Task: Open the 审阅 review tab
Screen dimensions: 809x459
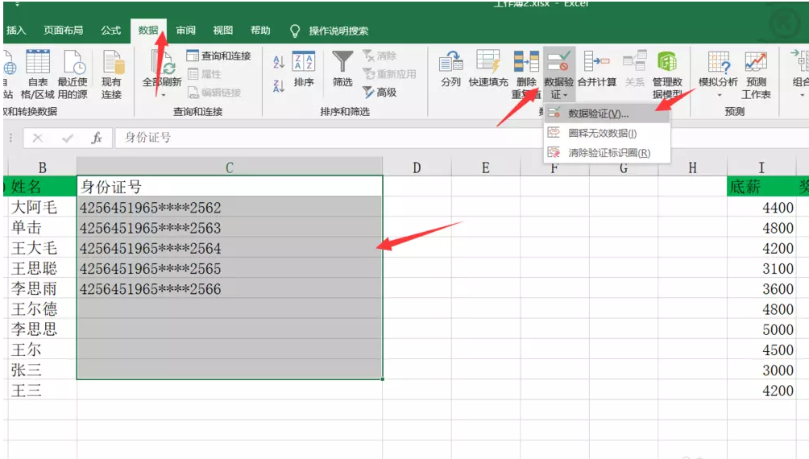Action: click(185, 31)
